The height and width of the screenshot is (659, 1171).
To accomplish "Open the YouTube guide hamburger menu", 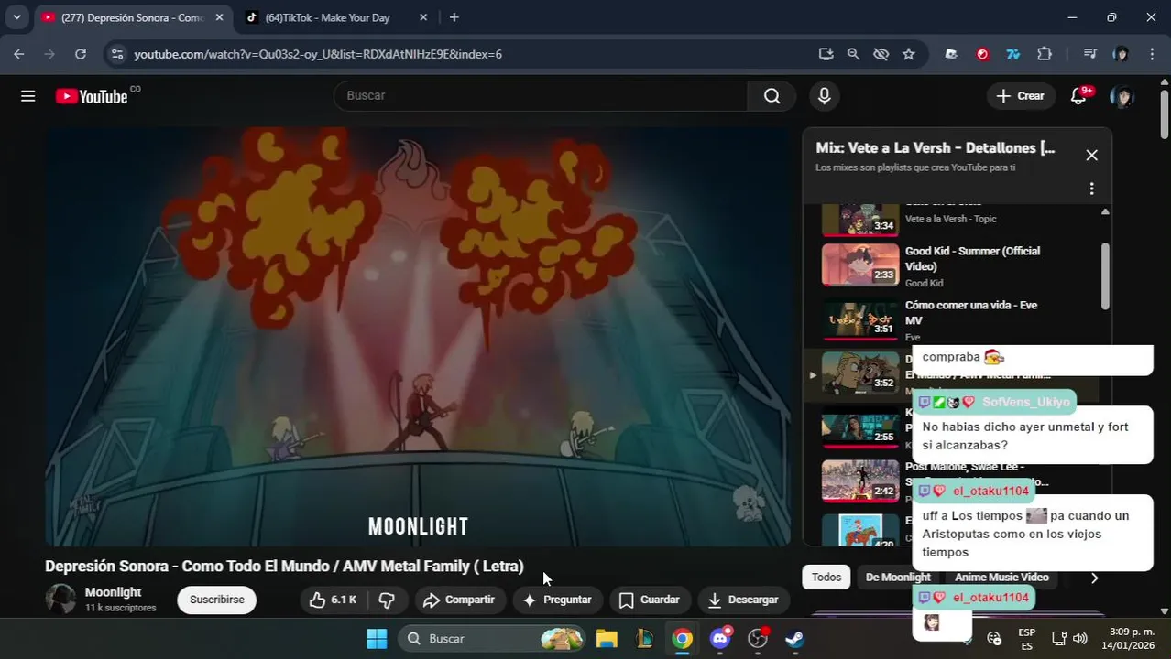I will coord(28,96).
